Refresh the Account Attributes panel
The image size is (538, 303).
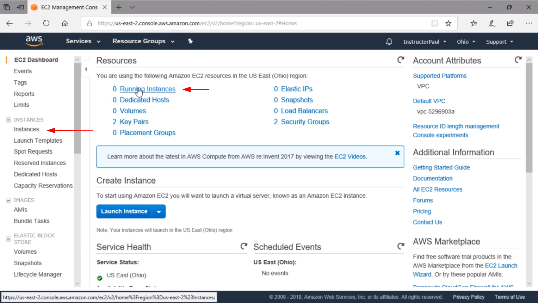[518, 60]
